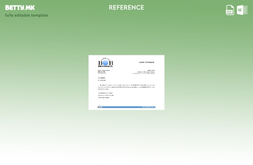Click the BETTY.MK site logo

click(20, 7)
